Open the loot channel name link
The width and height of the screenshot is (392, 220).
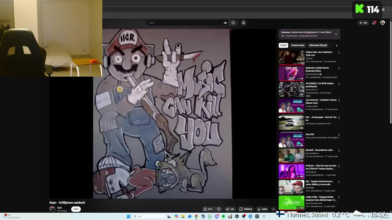coord(59,208)
